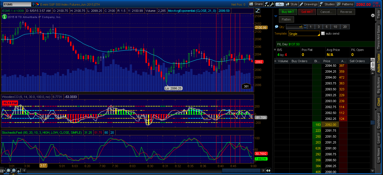Open the study filter (flask with arrows) icon
The width and height of the screenshot is (383, 175).
266,4
